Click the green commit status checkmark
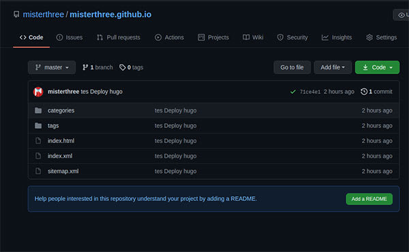409x252 pixels. [x=293, y=92]
